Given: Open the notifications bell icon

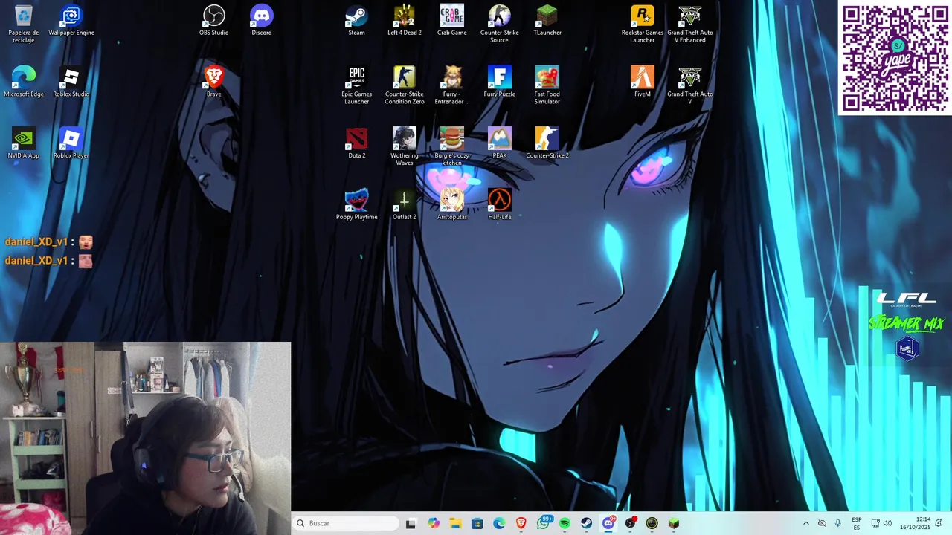Looking at the screenshot, I should [x=939, y=523].
